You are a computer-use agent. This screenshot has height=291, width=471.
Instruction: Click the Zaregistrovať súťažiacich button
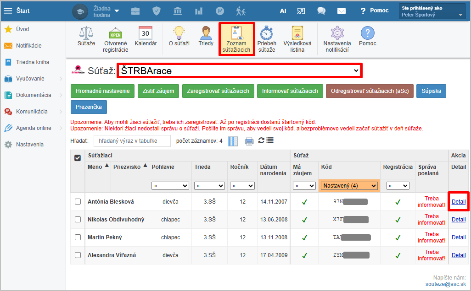click(218, 91)
